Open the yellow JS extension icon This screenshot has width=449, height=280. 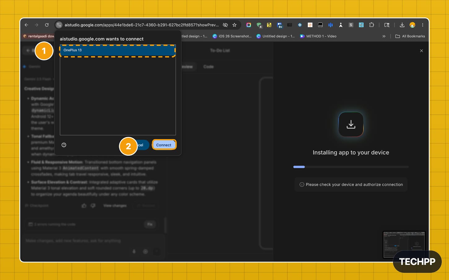tap(269, 25)
